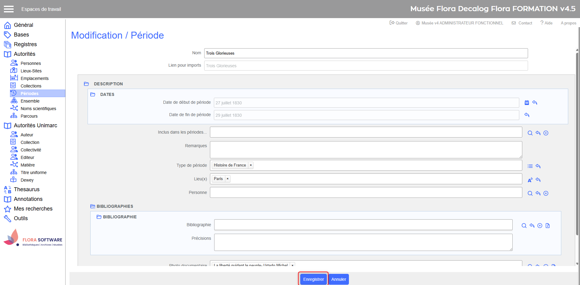Remove the Histoire de France tag
Image resolution: width=580 pixels, height=285 pixels.
pyautogui.click(x=251, y=165)
